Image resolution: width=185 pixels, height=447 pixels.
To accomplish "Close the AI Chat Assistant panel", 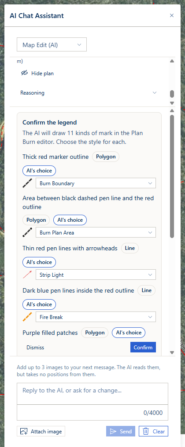I will (x=172, y=15).
